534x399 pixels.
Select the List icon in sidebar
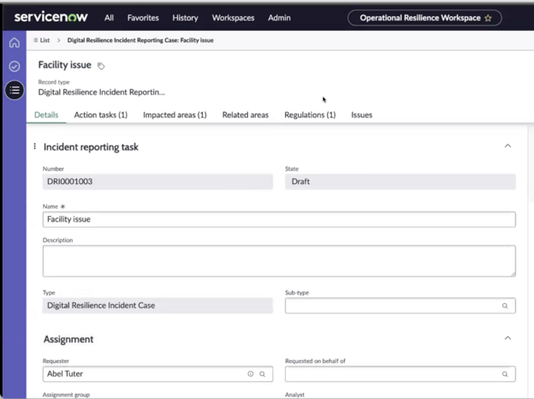pos(15,90)
